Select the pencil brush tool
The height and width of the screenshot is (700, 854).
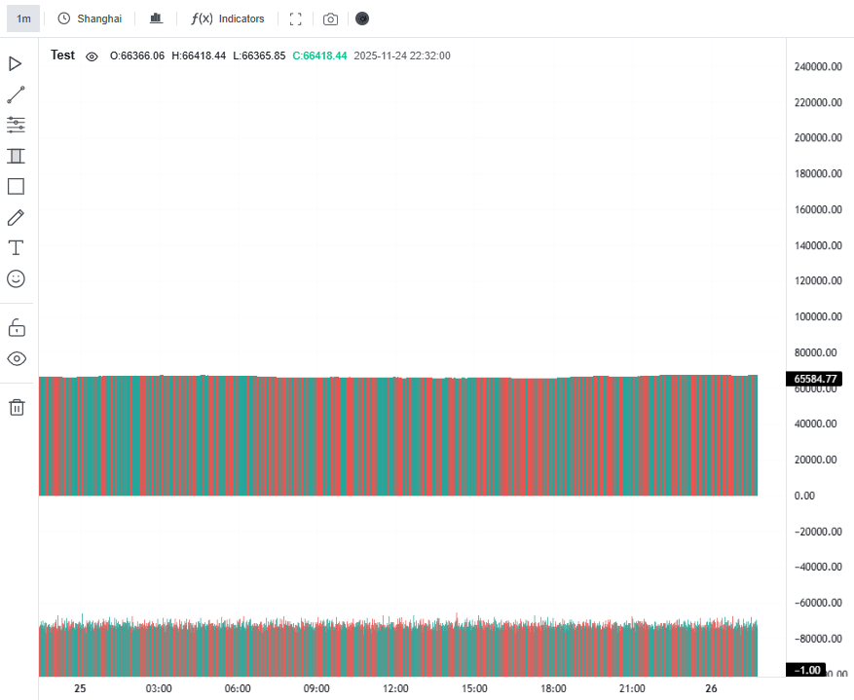click(x=16, y=218)
